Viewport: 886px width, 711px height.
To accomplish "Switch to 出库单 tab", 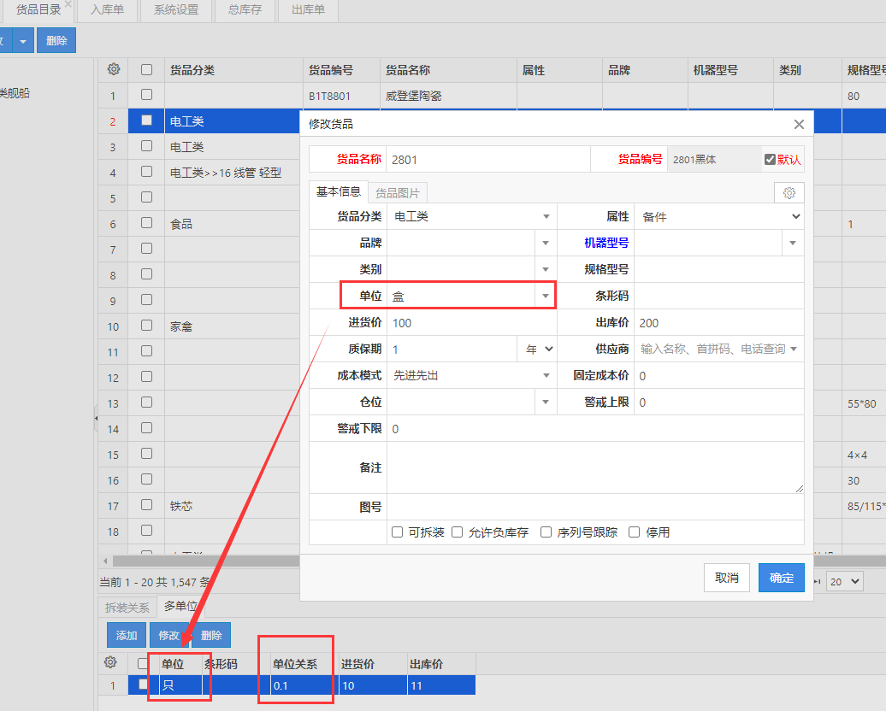I will 309,10.
